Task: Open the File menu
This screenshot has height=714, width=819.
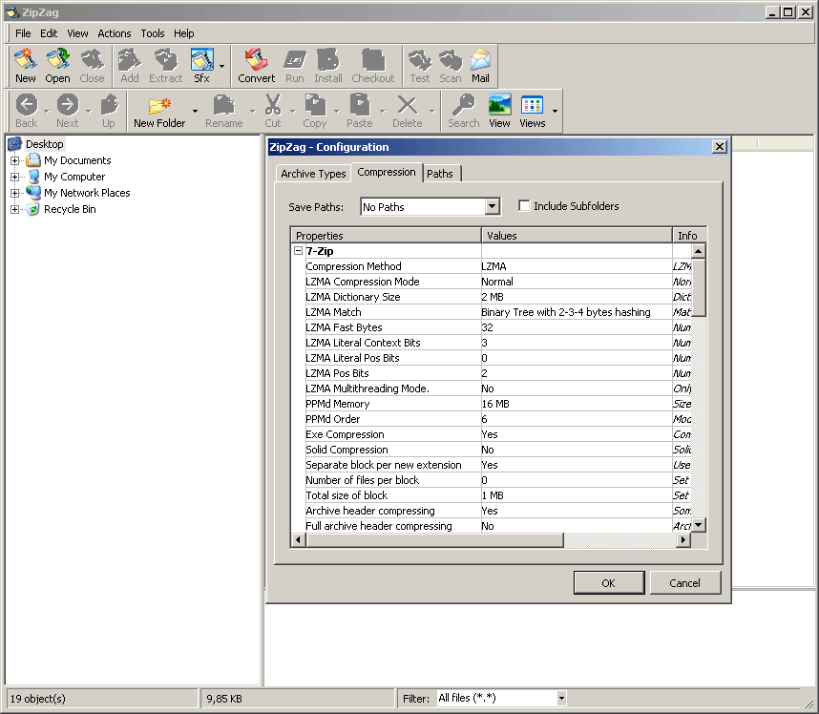Action: click(x=23, y=33)
